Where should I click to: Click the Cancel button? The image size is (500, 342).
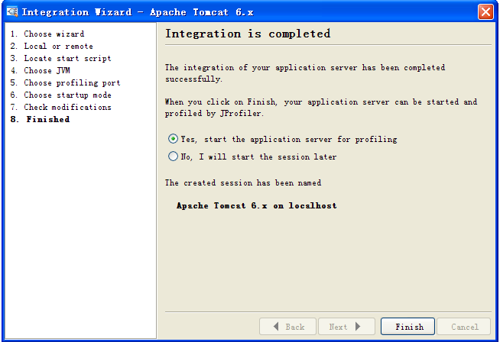(464, 327)
